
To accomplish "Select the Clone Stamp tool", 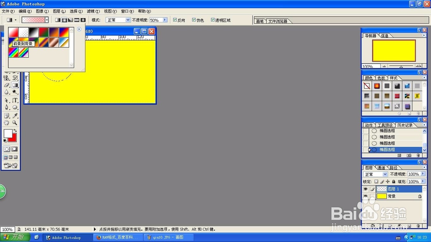I will coord(7,78).
